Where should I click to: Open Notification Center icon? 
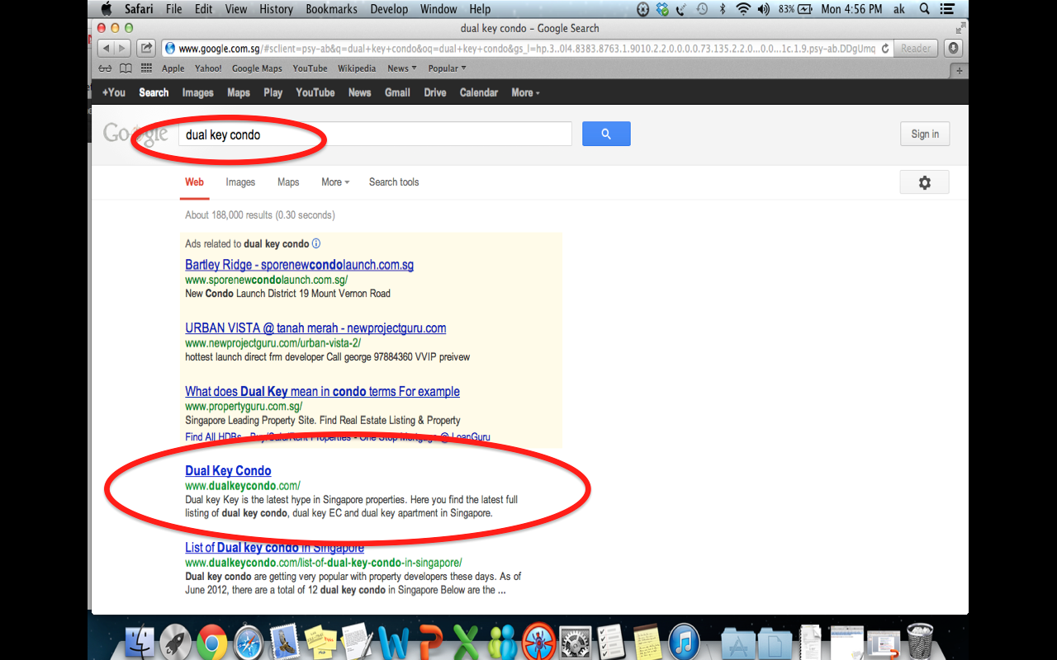coord(947,9)
